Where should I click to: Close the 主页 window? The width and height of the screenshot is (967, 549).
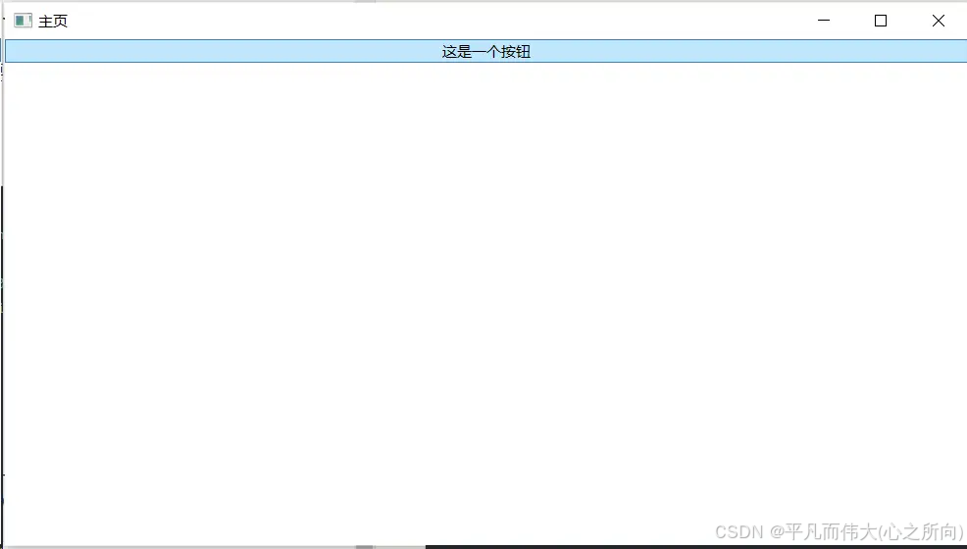coord(938,21)
